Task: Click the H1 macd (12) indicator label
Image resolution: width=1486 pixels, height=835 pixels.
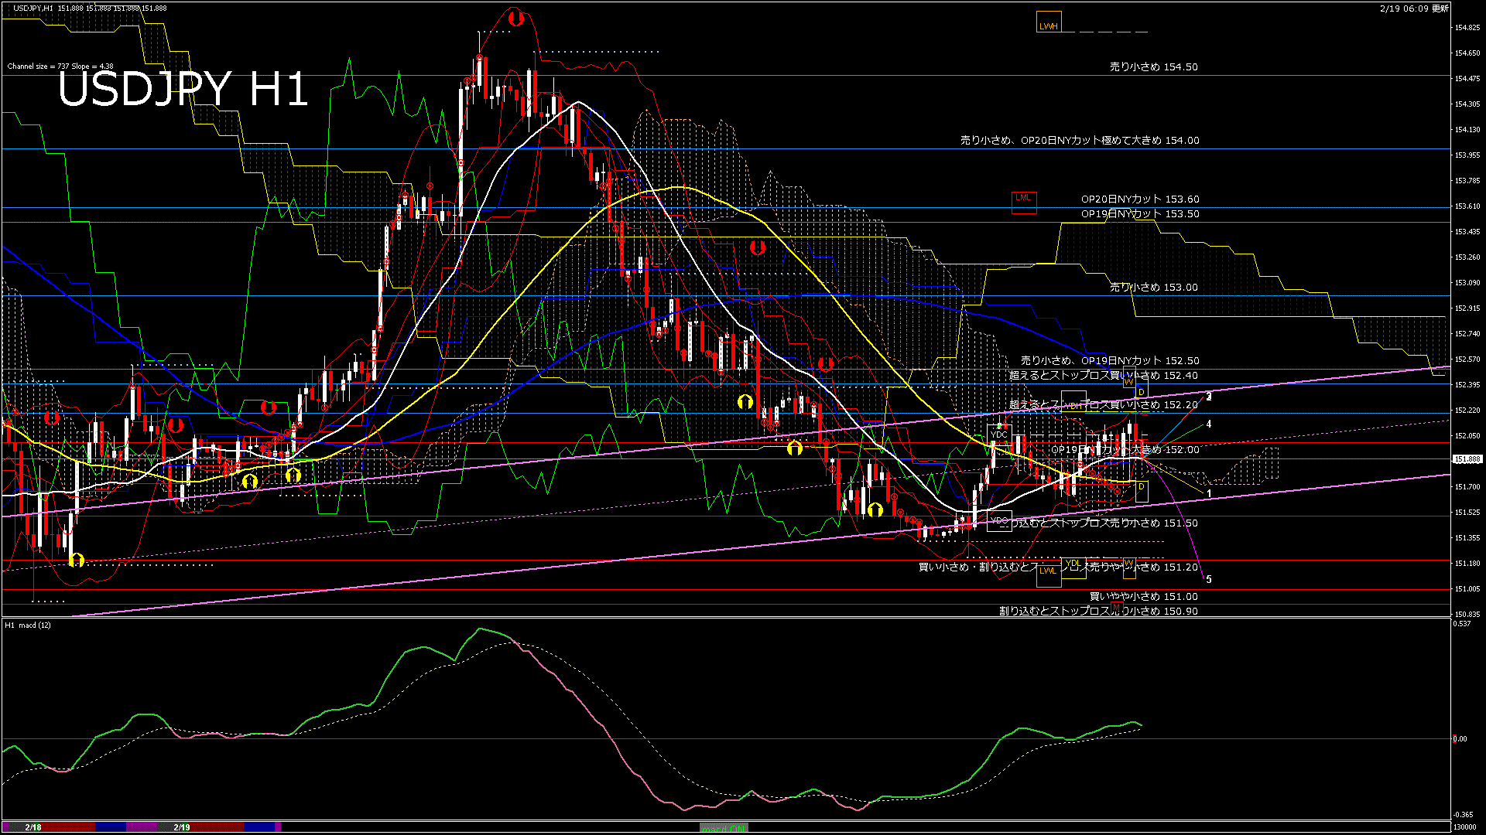Action: (x=29, y=625)
